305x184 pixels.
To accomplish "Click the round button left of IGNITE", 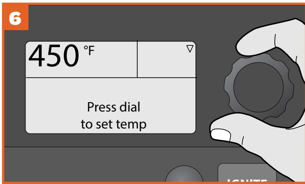I will (184, 174).
